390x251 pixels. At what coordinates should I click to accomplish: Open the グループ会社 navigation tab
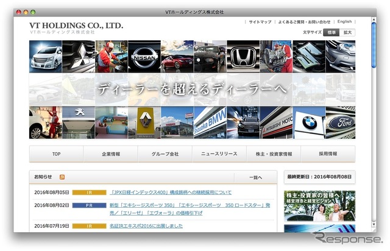pyautogui.click(x=165, y=154)
